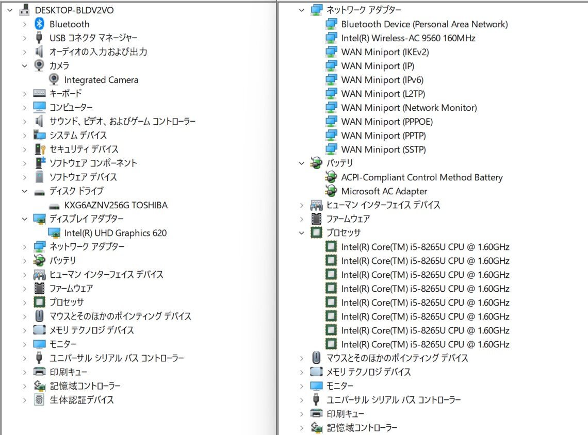Click the セキュリティ デバイス key icon
This screenshot has height=435, width=588.
[40, 149]
